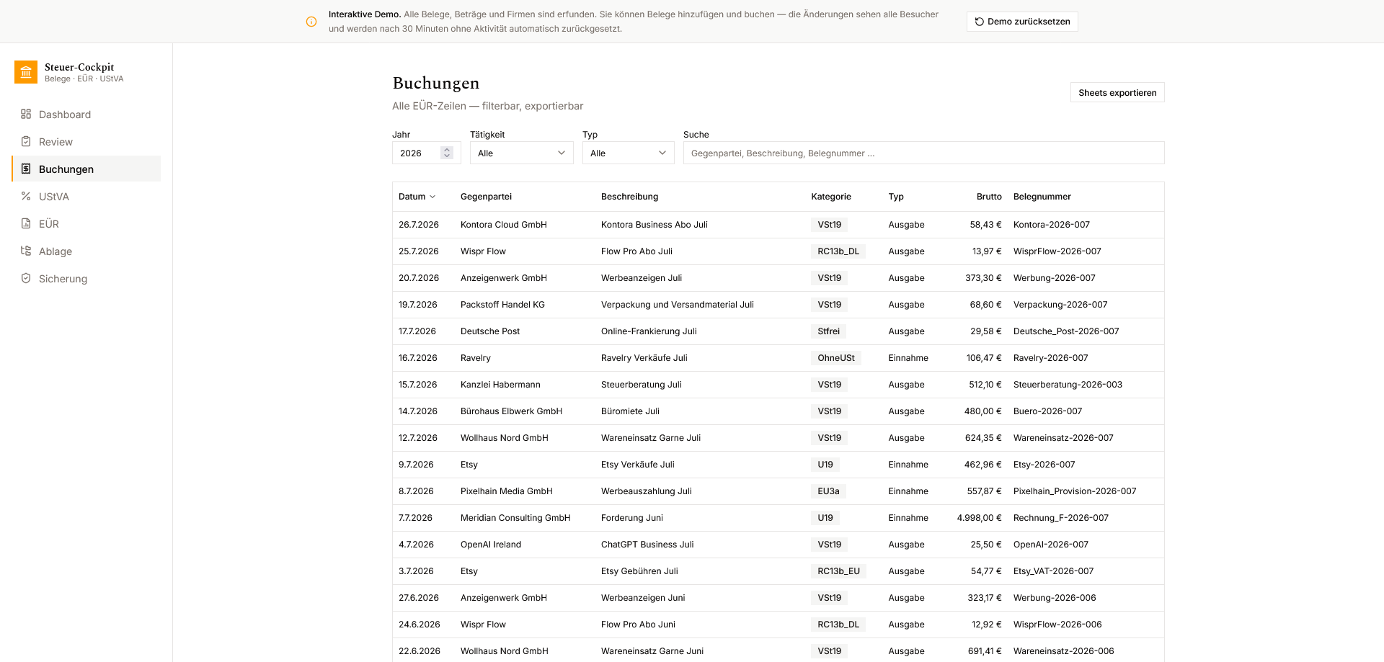Click the EÜR document icon
The height and width of the screenshot is (662, 1384).
[x=26, y=223]
